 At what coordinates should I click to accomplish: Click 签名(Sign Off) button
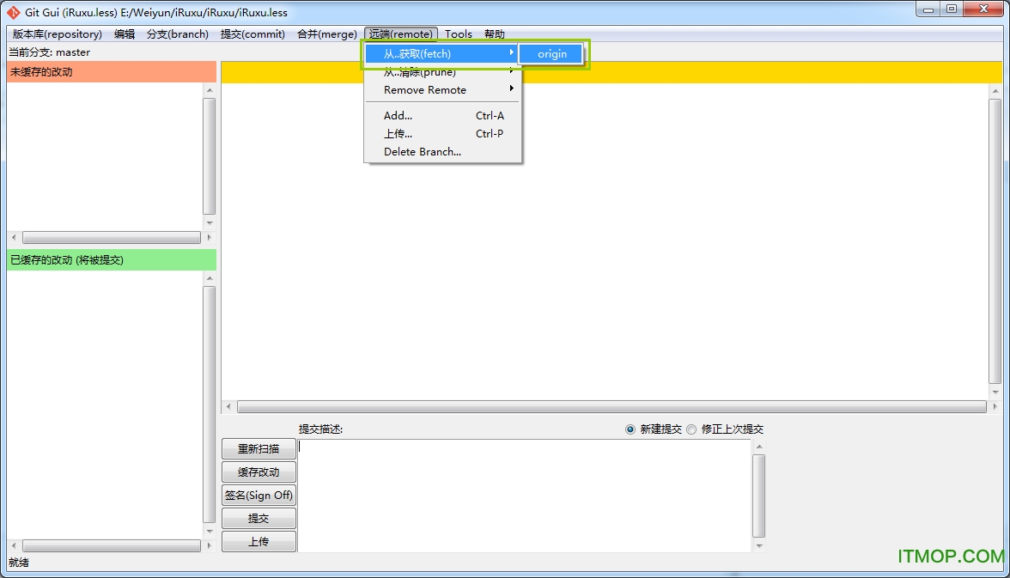259,495
